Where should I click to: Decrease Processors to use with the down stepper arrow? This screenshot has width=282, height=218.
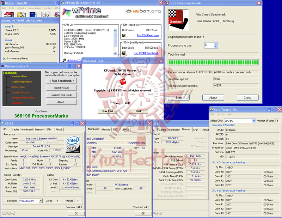tap(216, 47)
